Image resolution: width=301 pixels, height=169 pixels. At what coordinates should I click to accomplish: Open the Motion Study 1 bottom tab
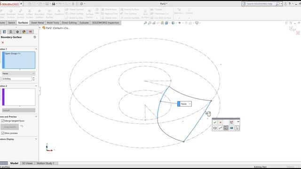pyautogui.click(x=46, y=163)
